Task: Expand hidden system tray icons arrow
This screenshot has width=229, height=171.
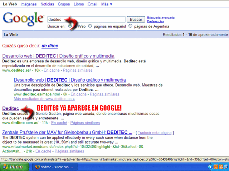Action: (x=210, y=167)
